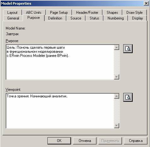Click the Справка help button
Viewport: 150px width, 147px height.
pos(136,141)
